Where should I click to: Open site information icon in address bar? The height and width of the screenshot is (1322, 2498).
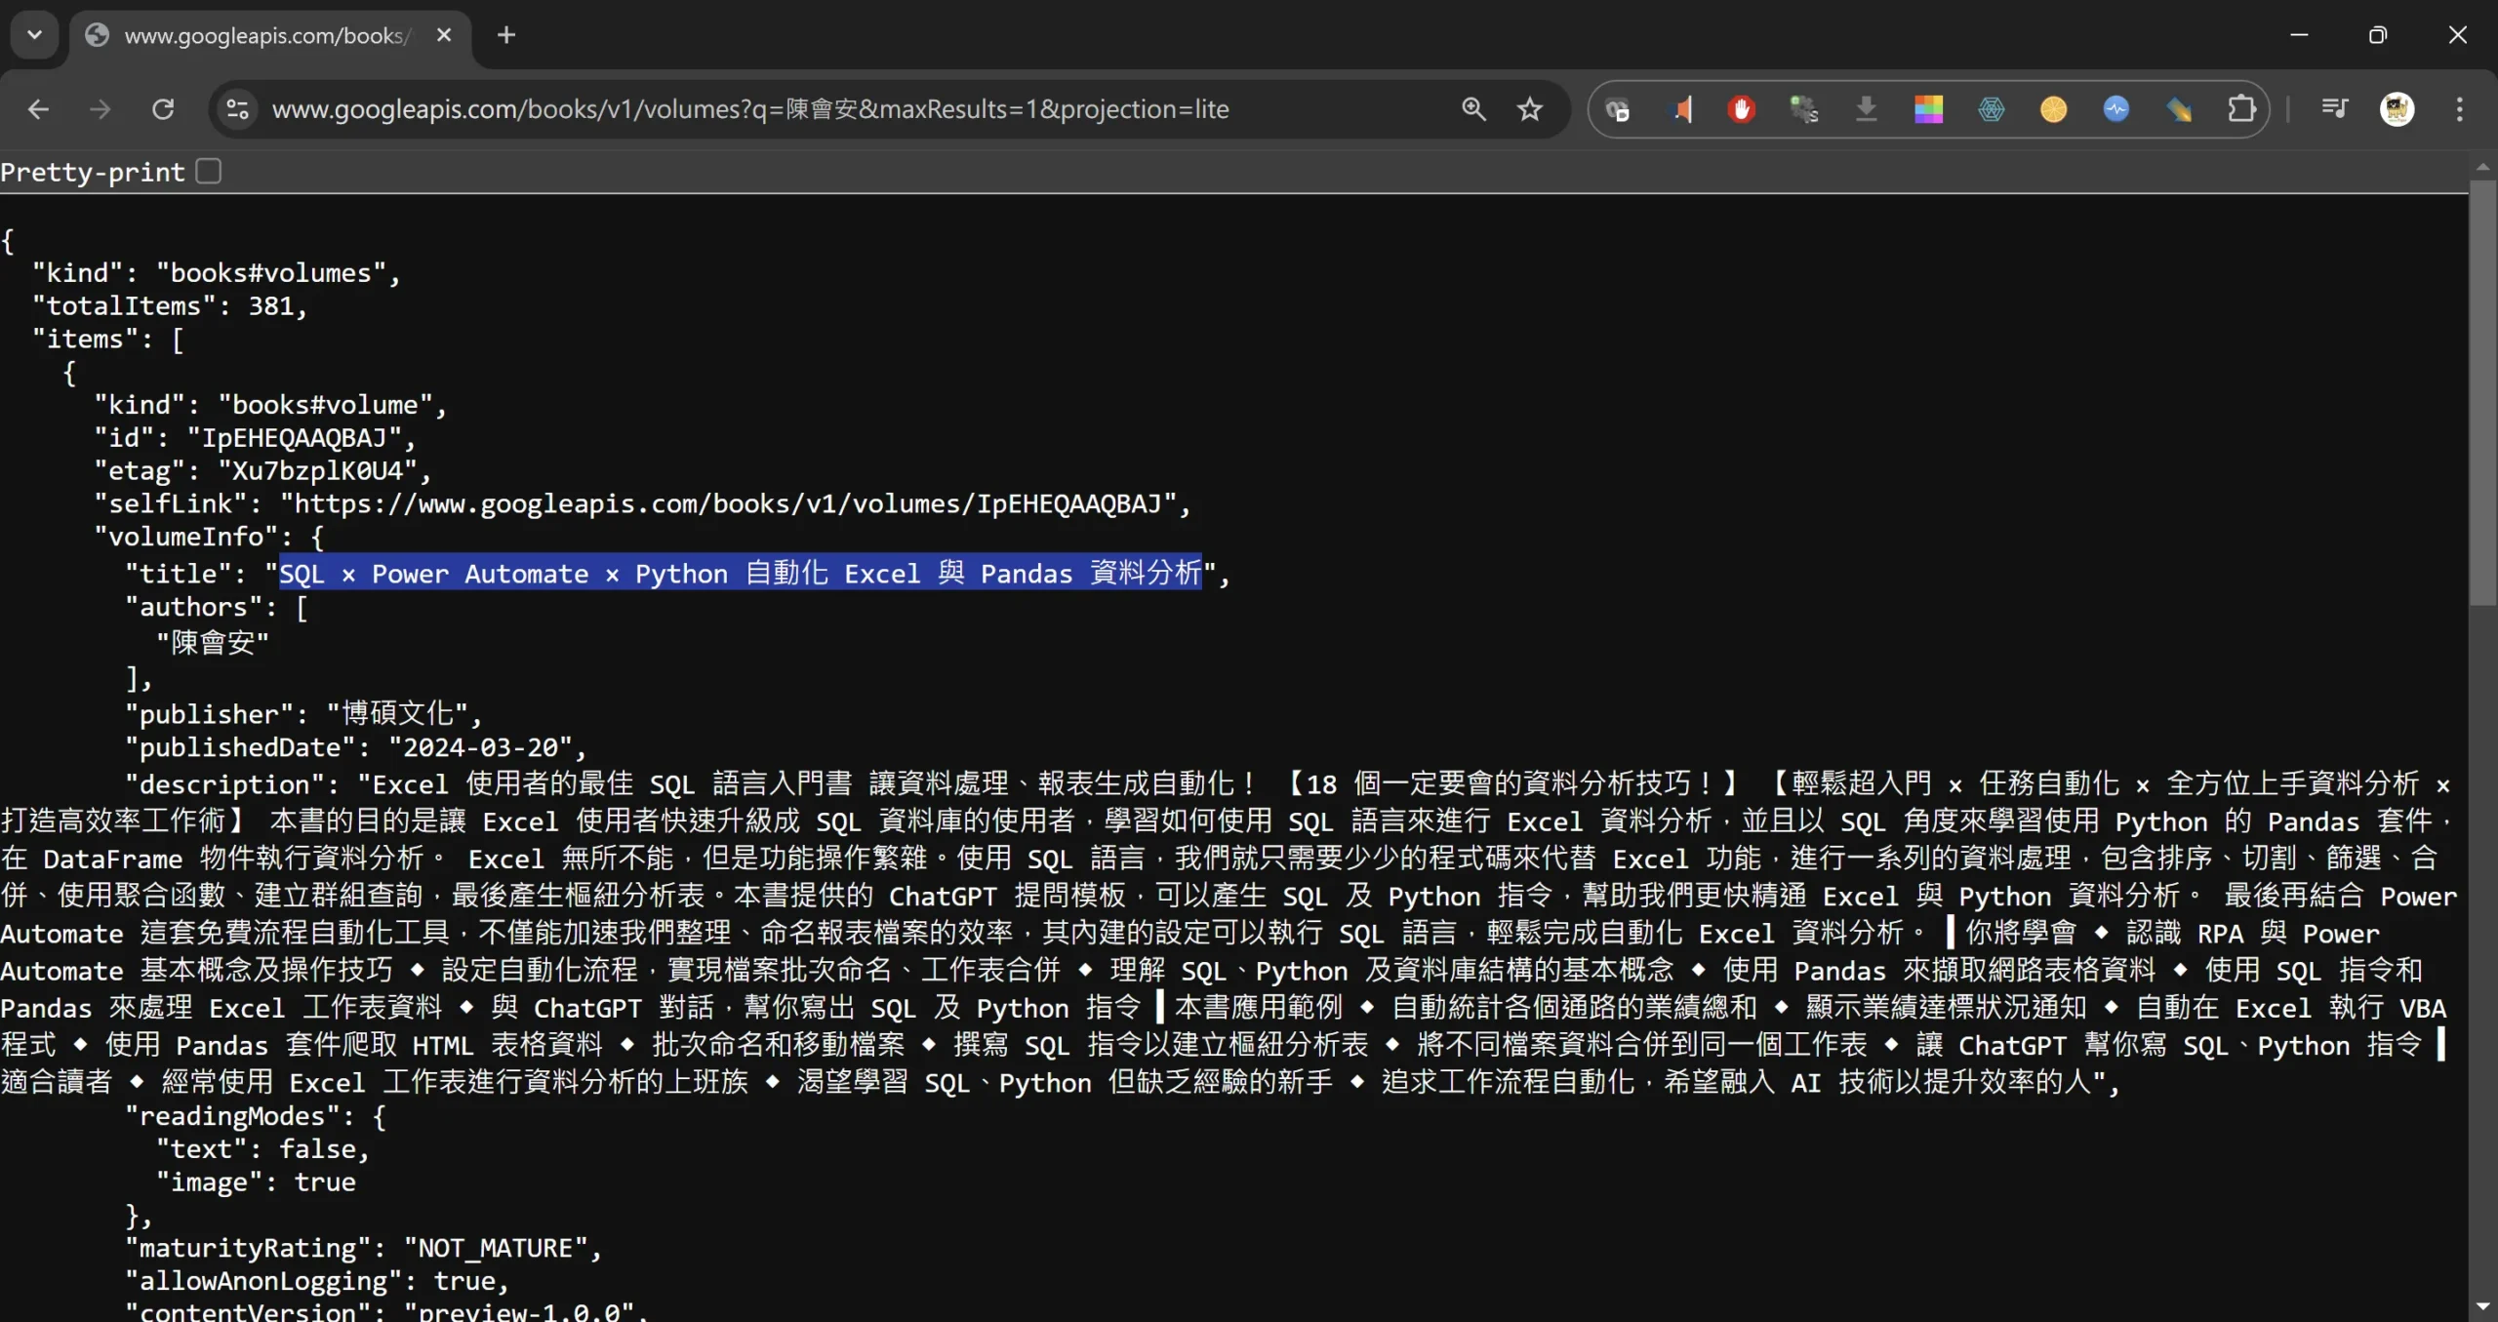coord(237,109)
